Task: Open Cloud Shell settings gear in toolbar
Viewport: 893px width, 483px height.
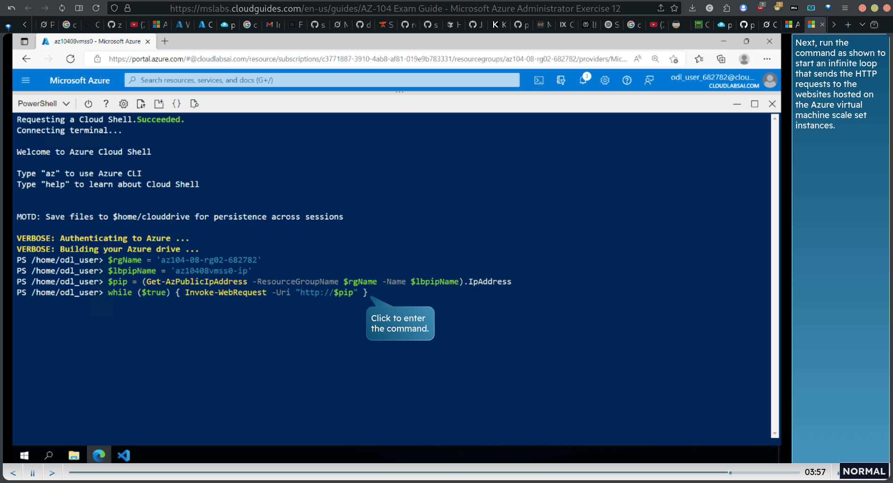Action: point(123,104)
